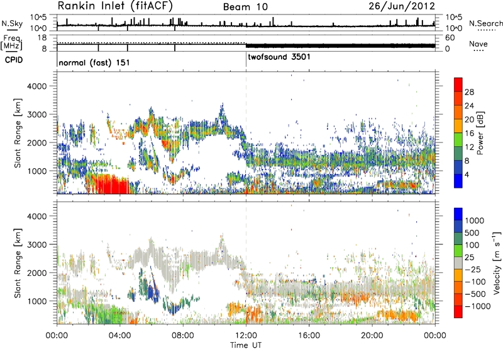Click the '18' frequency axis tick

[x=42, y=38]
